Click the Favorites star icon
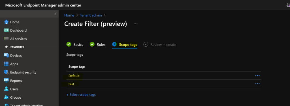The image size is (290, 106). 6,47
